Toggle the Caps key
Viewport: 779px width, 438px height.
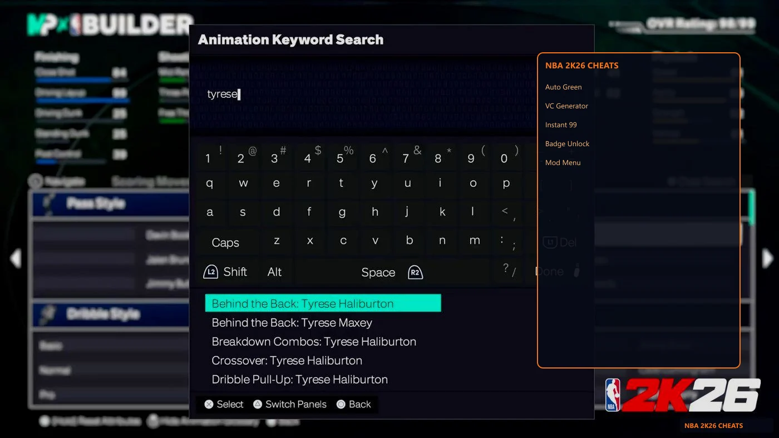click(225, 243)
